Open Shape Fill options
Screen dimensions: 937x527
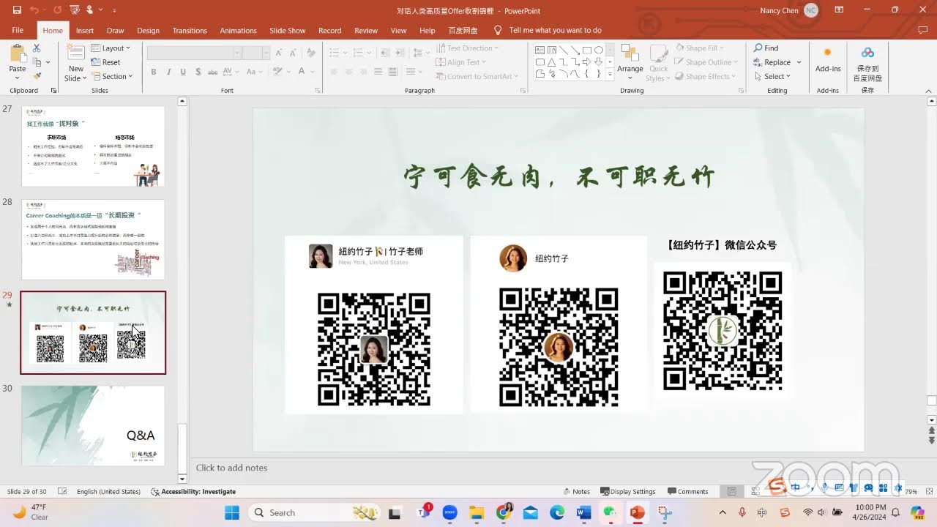[698, 48]
